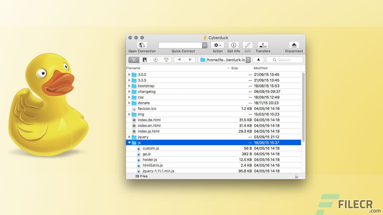
Task: Click the Get Info icon
Action: [x=233, y=45]
